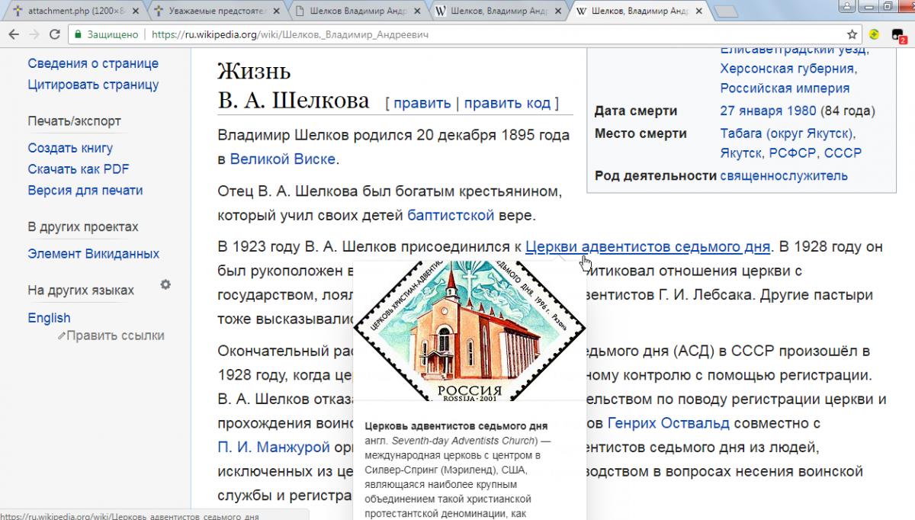Open language settings gear in the sidebar
Viewport: 915px width, 520px height.
pyautogui.click(x=165, y=284)
